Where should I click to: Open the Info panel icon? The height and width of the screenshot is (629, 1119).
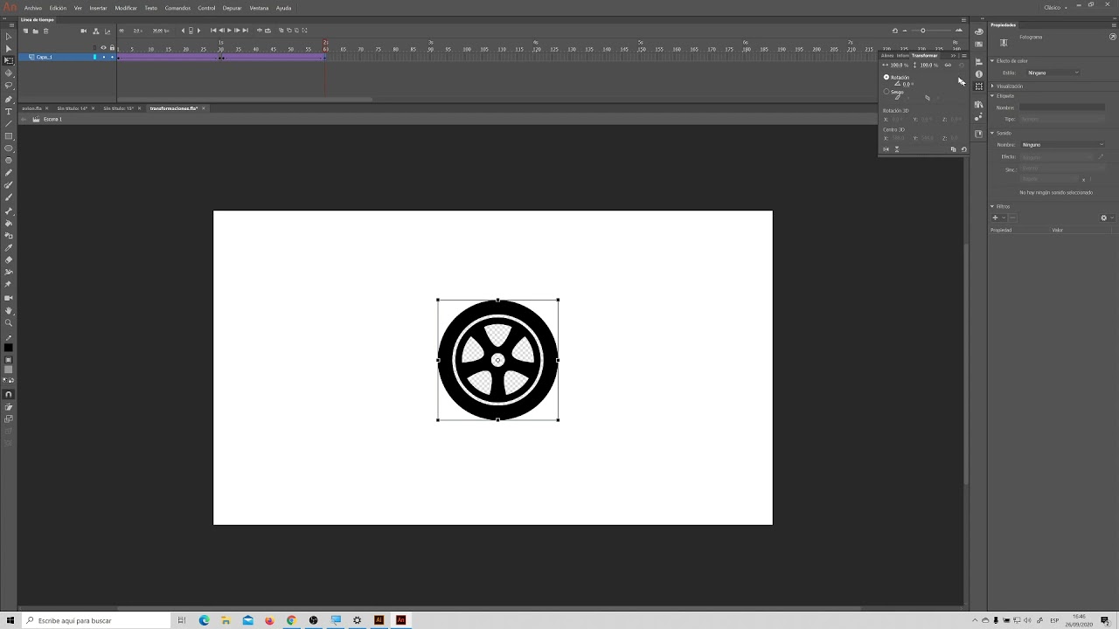(979, 74)
